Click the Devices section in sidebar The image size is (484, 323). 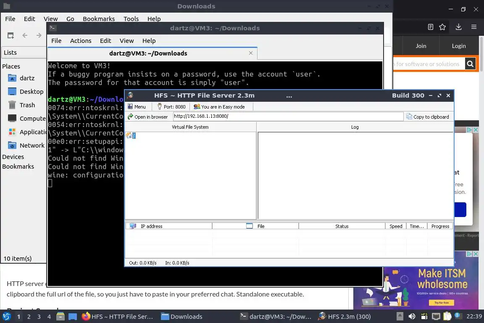(x=13, y=157)
